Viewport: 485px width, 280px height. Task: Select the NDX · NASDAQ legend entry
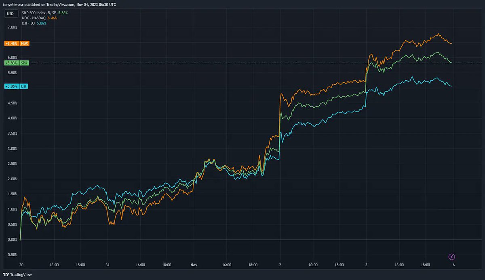pyautogui.click(x=34, y=18)
